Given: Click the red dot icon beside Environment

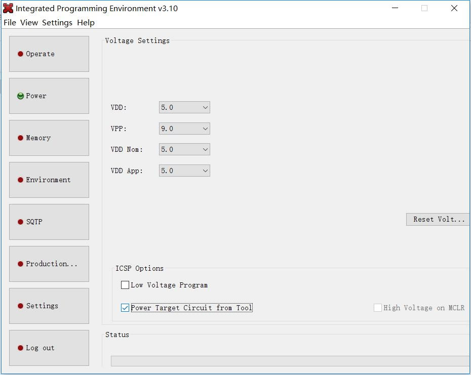Looking at the screenshot, I should tap(21, 180).
